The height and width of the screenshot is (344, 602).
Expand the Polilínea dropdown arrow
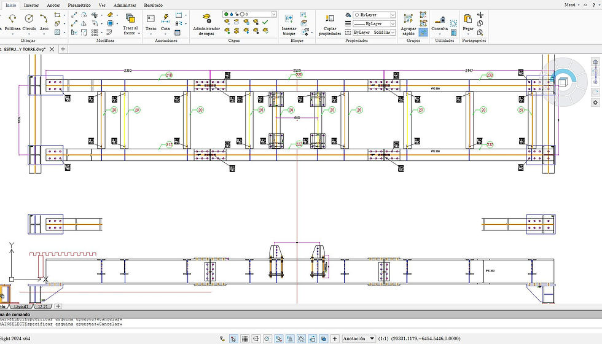tap(13, 34)
